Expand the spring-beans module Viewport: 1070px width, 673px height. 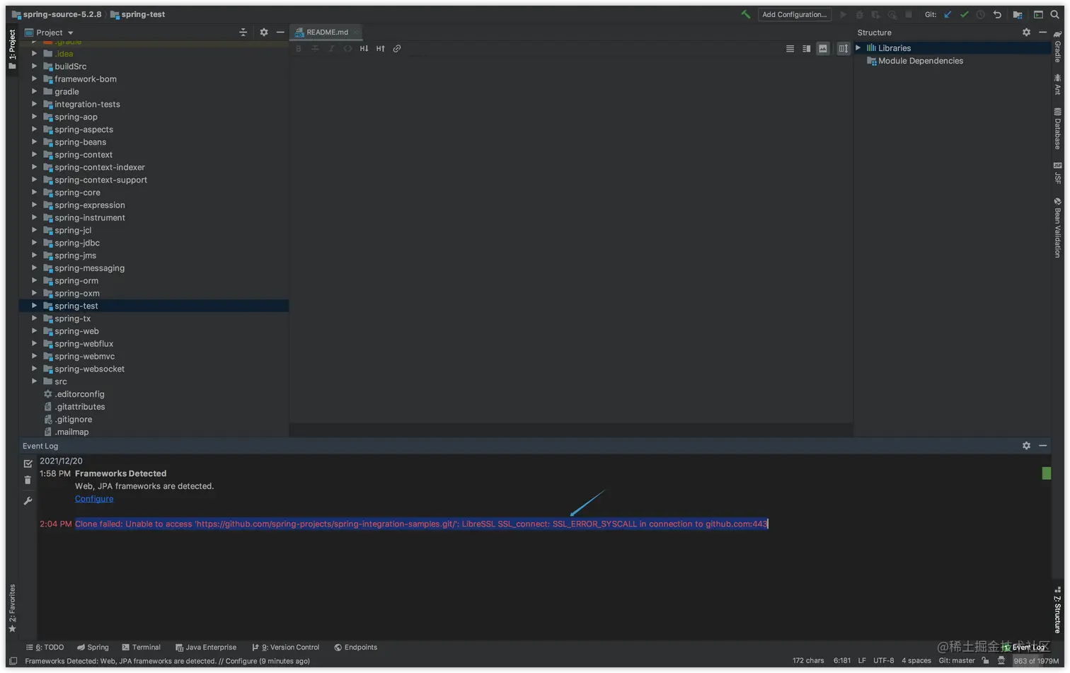34,142
